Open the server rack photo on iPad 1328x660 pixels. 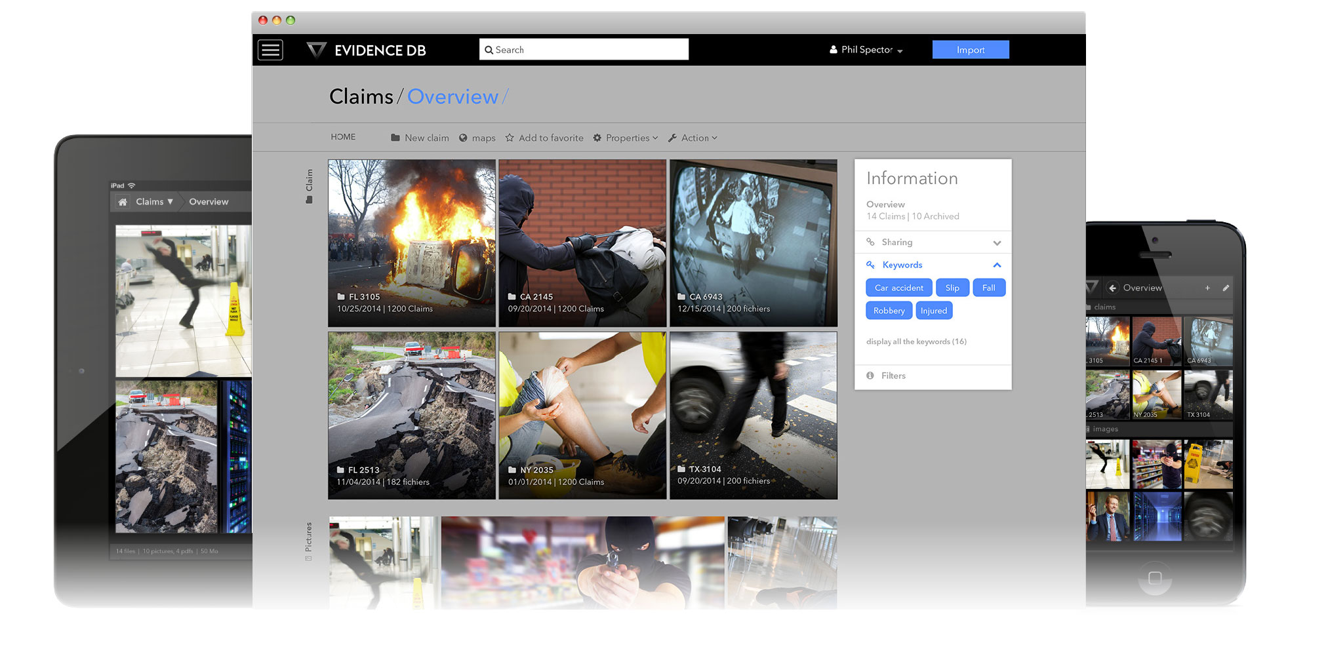(x=237, y=457)
